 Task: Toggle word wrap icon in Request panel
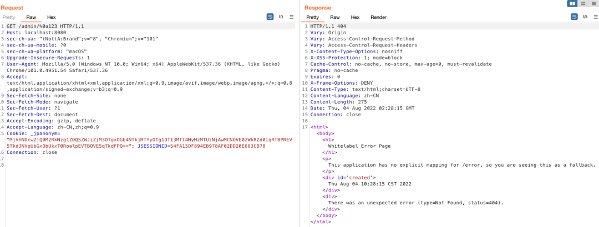270,17
